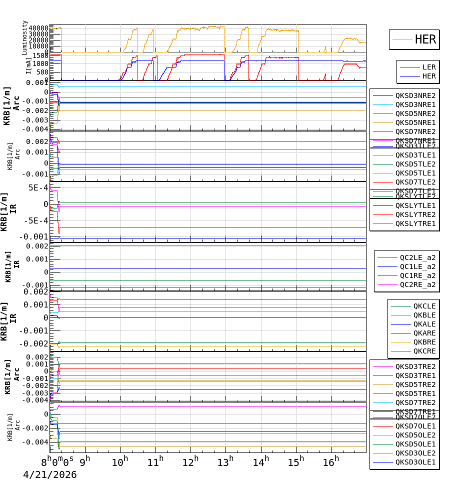Viewport: 450px width, 492px height.
Task: Click the I[mA] y-axis title
Action: [28, 66]
